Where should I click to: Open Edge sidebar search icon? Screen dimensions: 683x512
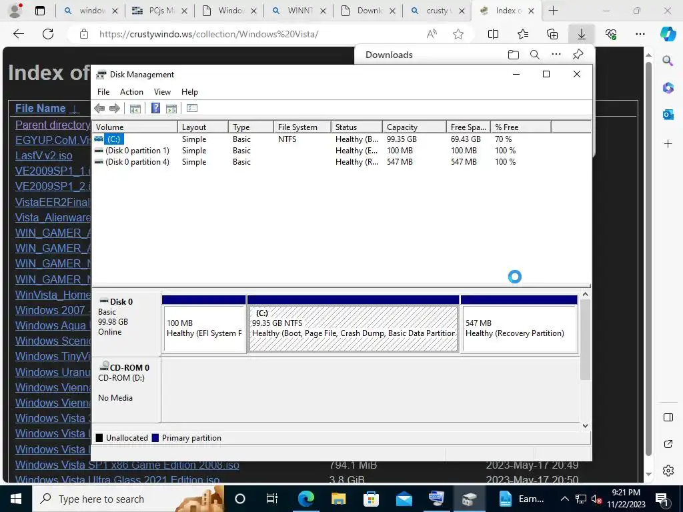coord(668,61)
